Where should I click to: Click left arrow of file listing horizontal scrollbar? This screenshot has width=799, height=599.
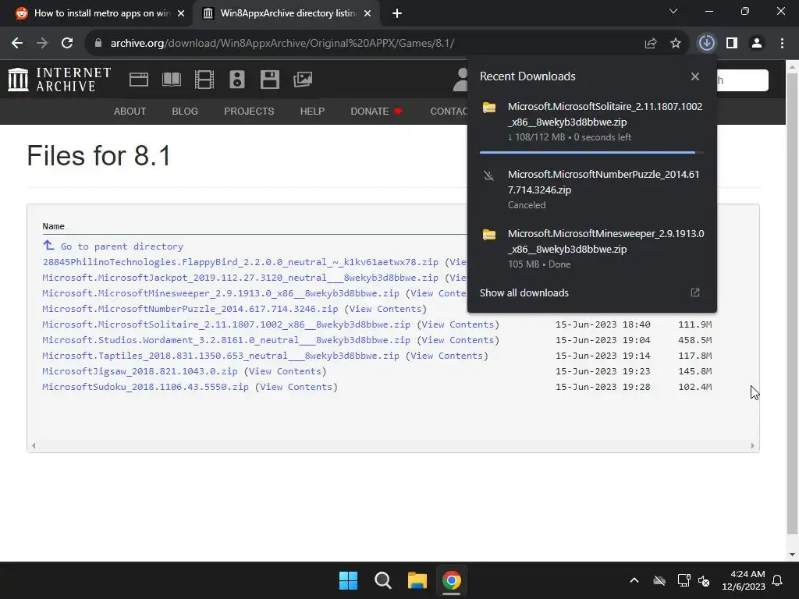point(34,445)
